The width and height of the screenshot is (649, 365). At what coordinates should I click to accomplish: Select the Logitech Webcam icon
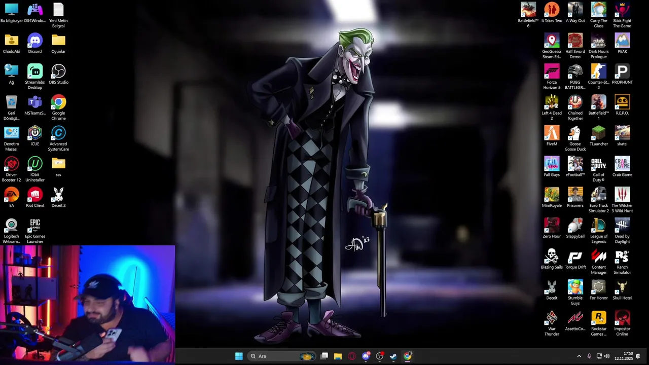click(11, 225)
